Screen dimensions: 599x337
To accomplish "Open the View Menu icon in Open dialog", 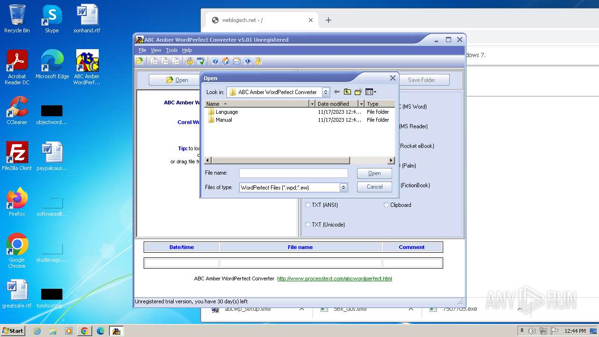I will [x=371, y=92].
